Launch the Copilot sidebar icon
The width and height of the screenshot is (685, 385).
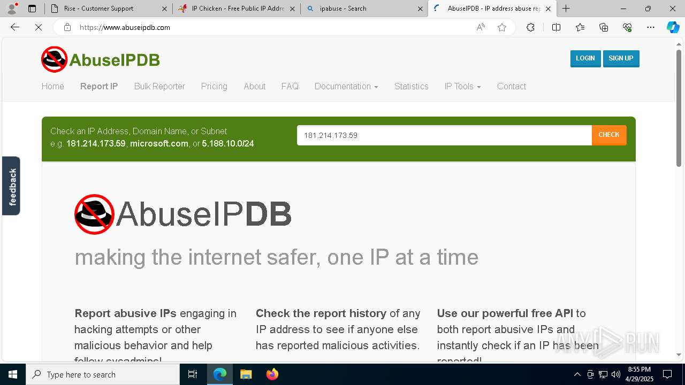pos(673,27)
